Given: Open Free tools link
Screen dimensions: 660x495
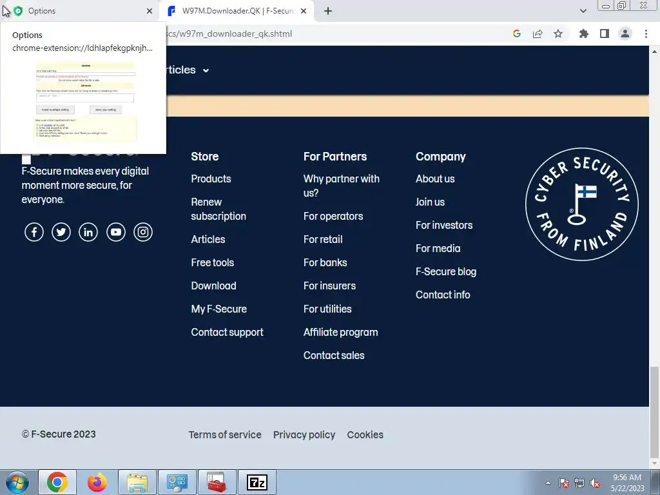Looking at the screenshot, I should [213, 262].
